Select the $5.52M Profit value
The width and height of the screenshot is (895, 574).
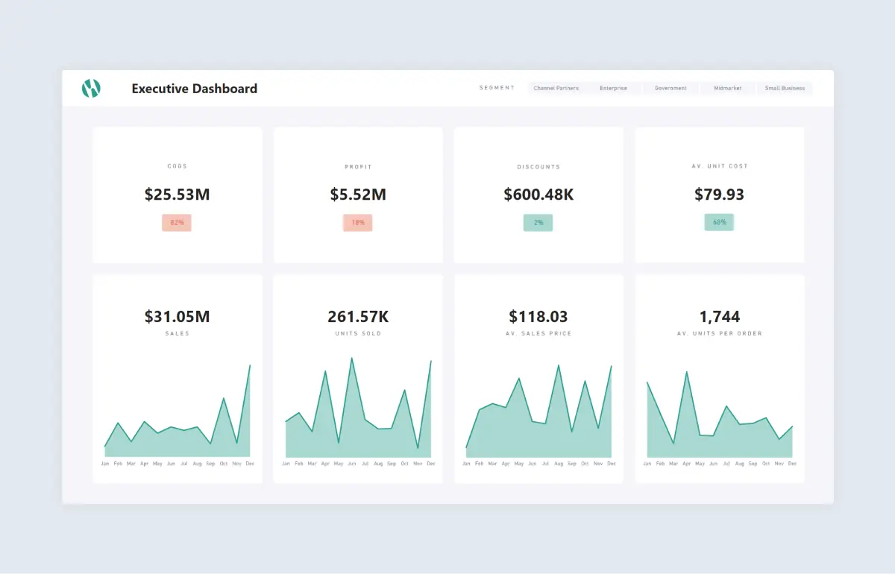pos(358,195)
